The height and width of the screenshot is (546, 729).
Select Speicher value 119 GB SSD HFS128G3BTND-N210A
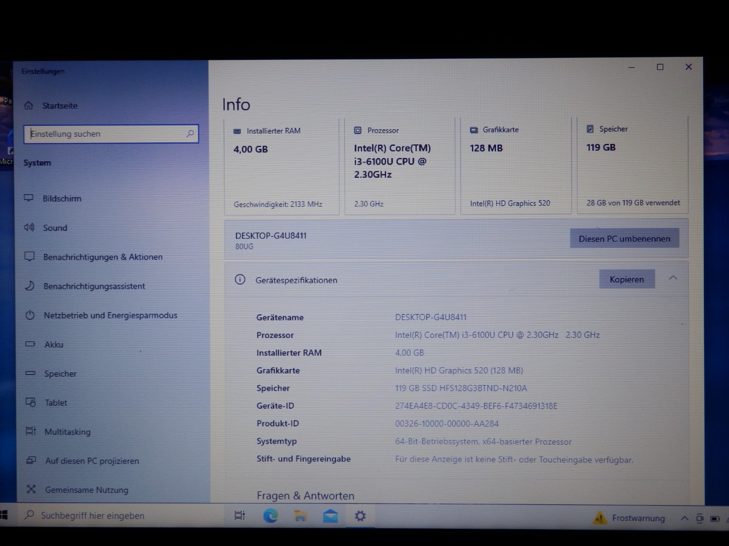point(461,388)
